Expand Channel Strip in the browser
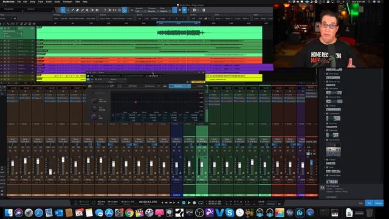 (x=325, y=97)
